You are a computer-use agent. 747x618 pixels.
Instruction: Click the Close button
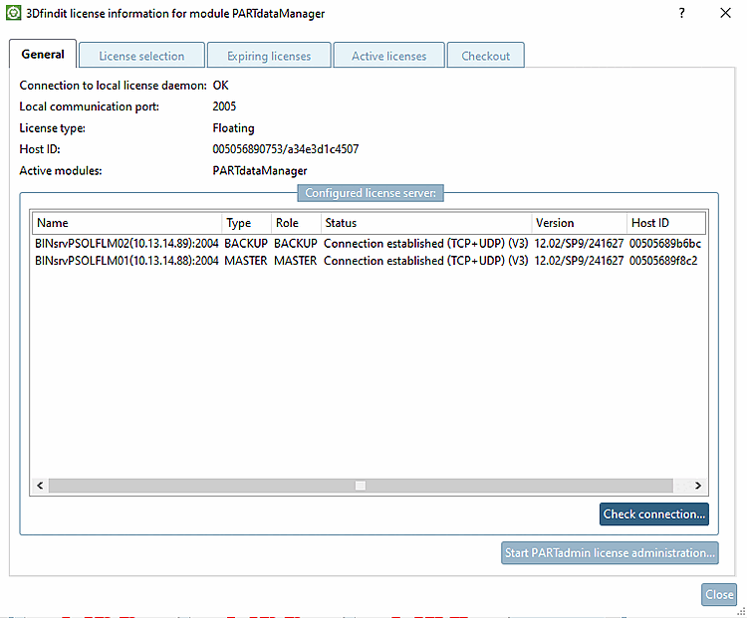719,594
